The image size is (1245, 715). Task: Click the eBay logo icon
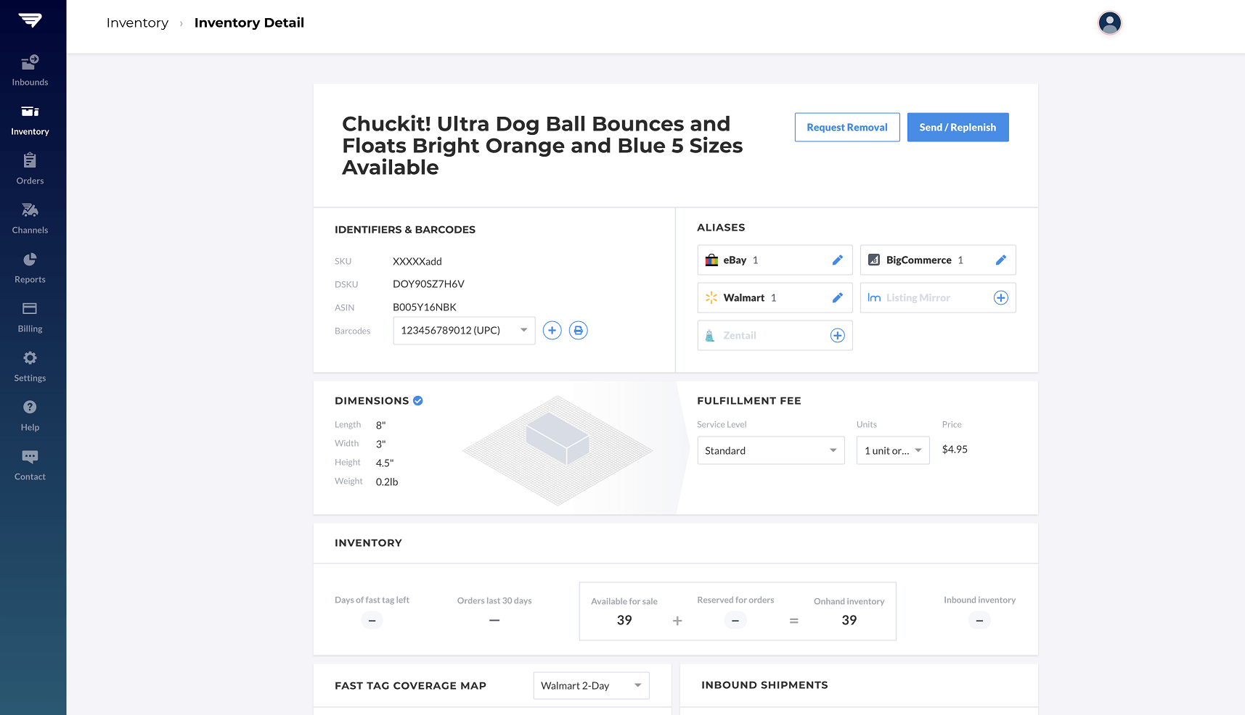[711, 260]
